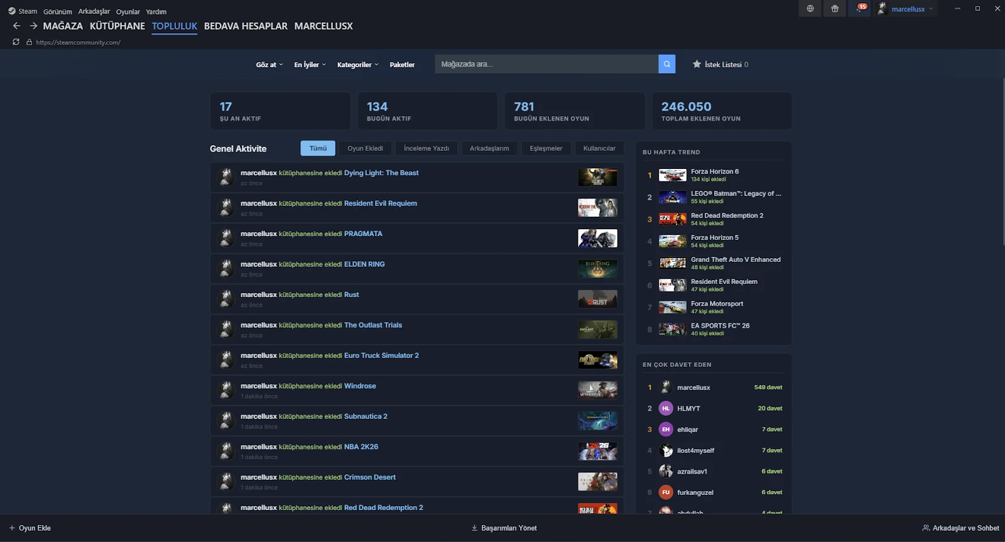The height and width of the screenshot is (542, 1005).
Task: Click the magnifier search button
Action: click(x=667, y=64)
